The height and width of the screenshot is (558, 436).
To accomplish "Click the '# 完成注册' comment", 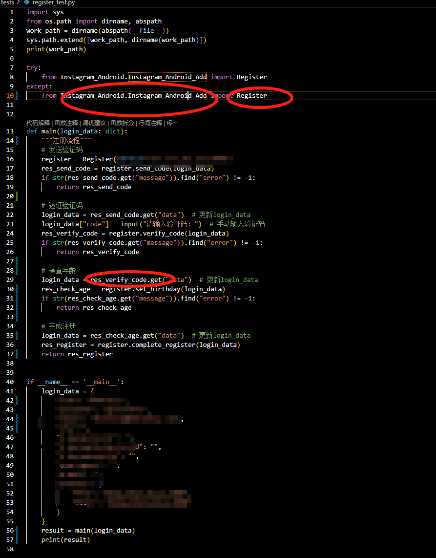I will click(x=59, y=326).
